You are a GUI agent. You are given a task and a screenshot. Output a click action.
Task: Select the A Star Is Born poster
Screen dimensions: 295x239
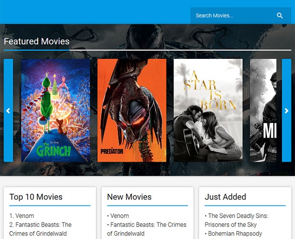pos(208,110)
